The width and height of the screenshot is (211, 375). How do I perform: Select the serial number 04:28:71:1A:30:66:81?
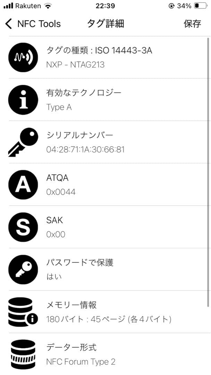point(85,150)
